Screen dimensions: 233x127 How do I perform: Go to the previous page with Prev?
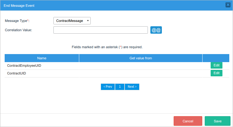click(108, 87)
